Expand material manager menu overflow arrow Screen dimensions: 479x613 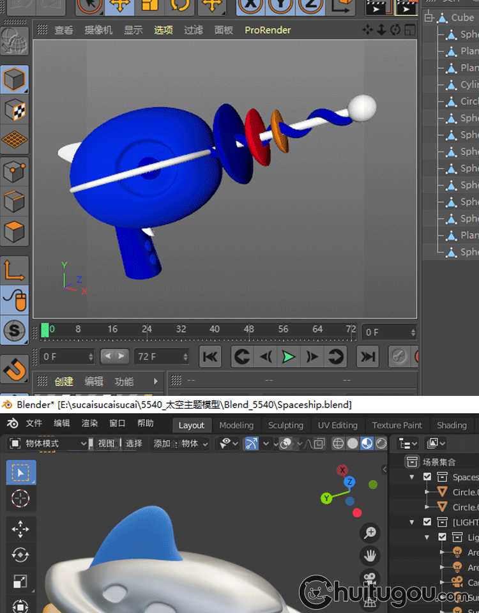tap(156, 381)
